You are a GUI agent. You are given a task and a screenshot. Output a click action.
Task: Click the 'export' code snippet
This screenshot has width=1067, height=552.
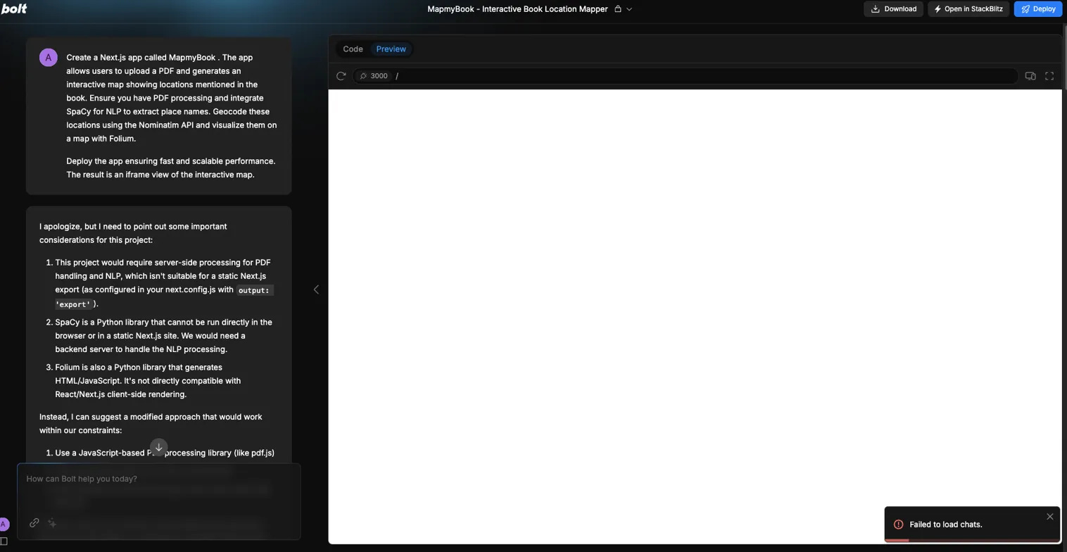click(x=74, y=304)
